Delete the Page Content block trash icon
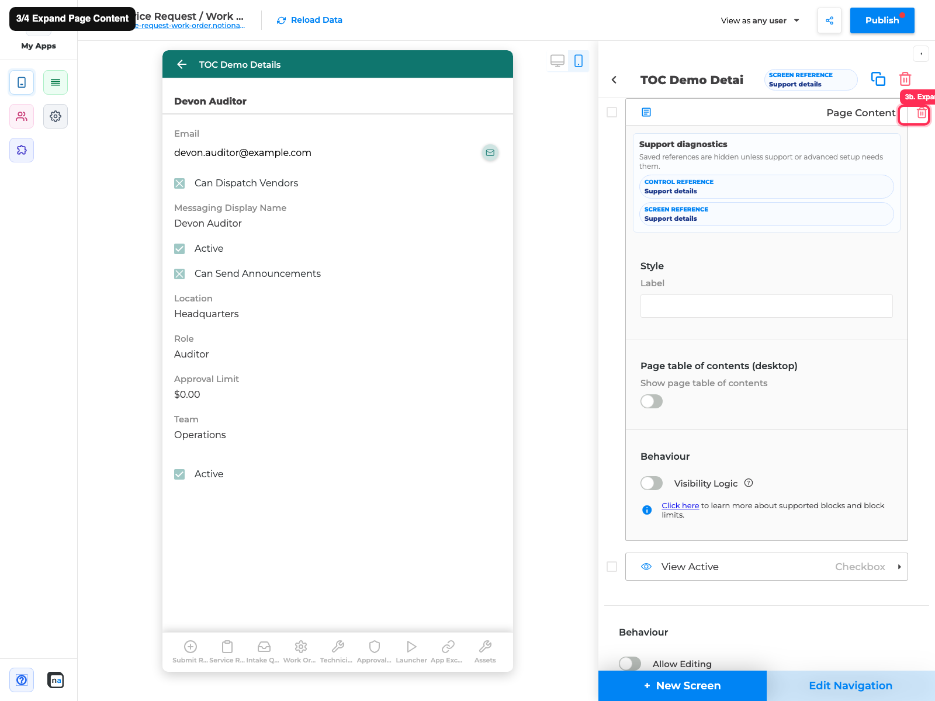This screenshot has width=935, height=701. [922, 113]
